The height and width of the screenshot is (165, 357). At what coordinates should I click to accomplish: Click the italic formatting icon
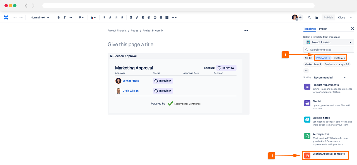tap(64, 18)
